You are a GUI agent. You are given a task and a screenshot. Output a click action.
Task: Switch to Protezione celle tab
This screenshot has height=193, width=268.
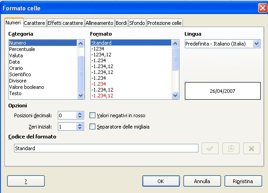tap(165, 23)
